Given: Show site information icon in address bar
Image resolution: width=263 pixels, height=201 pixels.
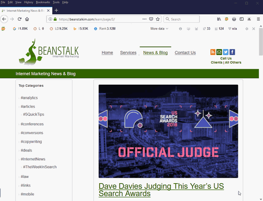Looking at the screenshot, I should pyautogui.click(x=50, y=19).
